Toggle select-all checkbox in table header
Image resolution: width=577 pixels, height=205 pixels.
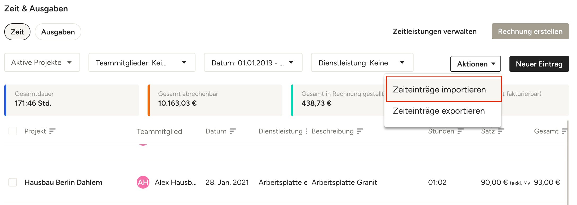pos(13,131)
